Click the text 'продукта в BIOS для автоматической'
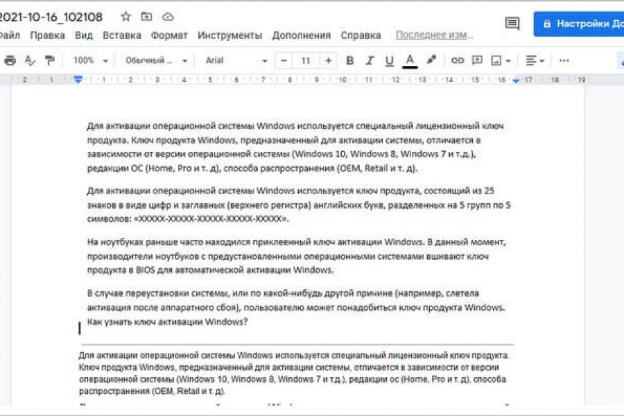The height and width of the screenshot is (416, 624). (x=165, y=270)
